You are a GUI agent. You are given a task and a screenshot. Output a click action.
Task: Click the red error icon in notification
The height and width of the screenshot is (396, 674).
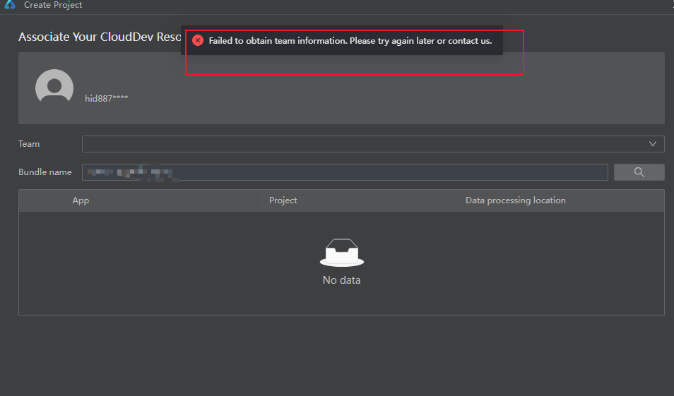[198, 40]
